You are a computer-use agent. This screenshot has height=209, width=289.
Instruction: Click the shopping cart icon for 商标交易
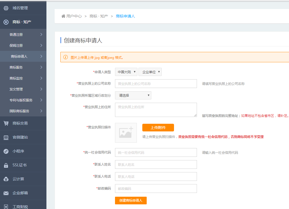(6, 123)
